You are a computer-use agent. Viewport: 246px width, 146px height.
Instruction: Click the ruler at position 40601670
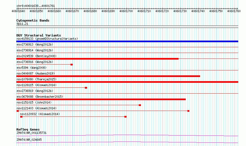click(72, 11)
